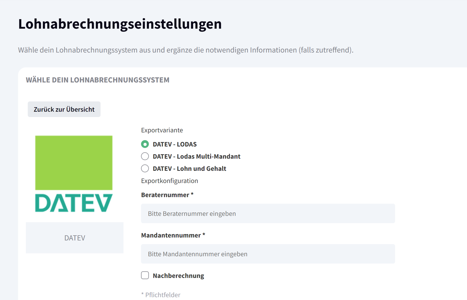Click the '* Pflichtfelder' note
The height and width of the screenshot is (300, 467).
tap(161, 295)
